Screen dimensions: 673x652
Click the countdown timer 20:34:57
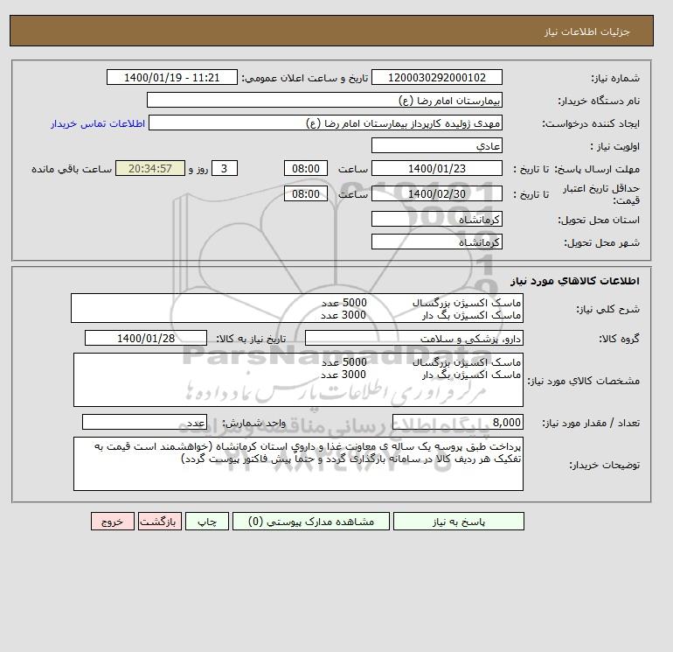[x=150, y=169]
